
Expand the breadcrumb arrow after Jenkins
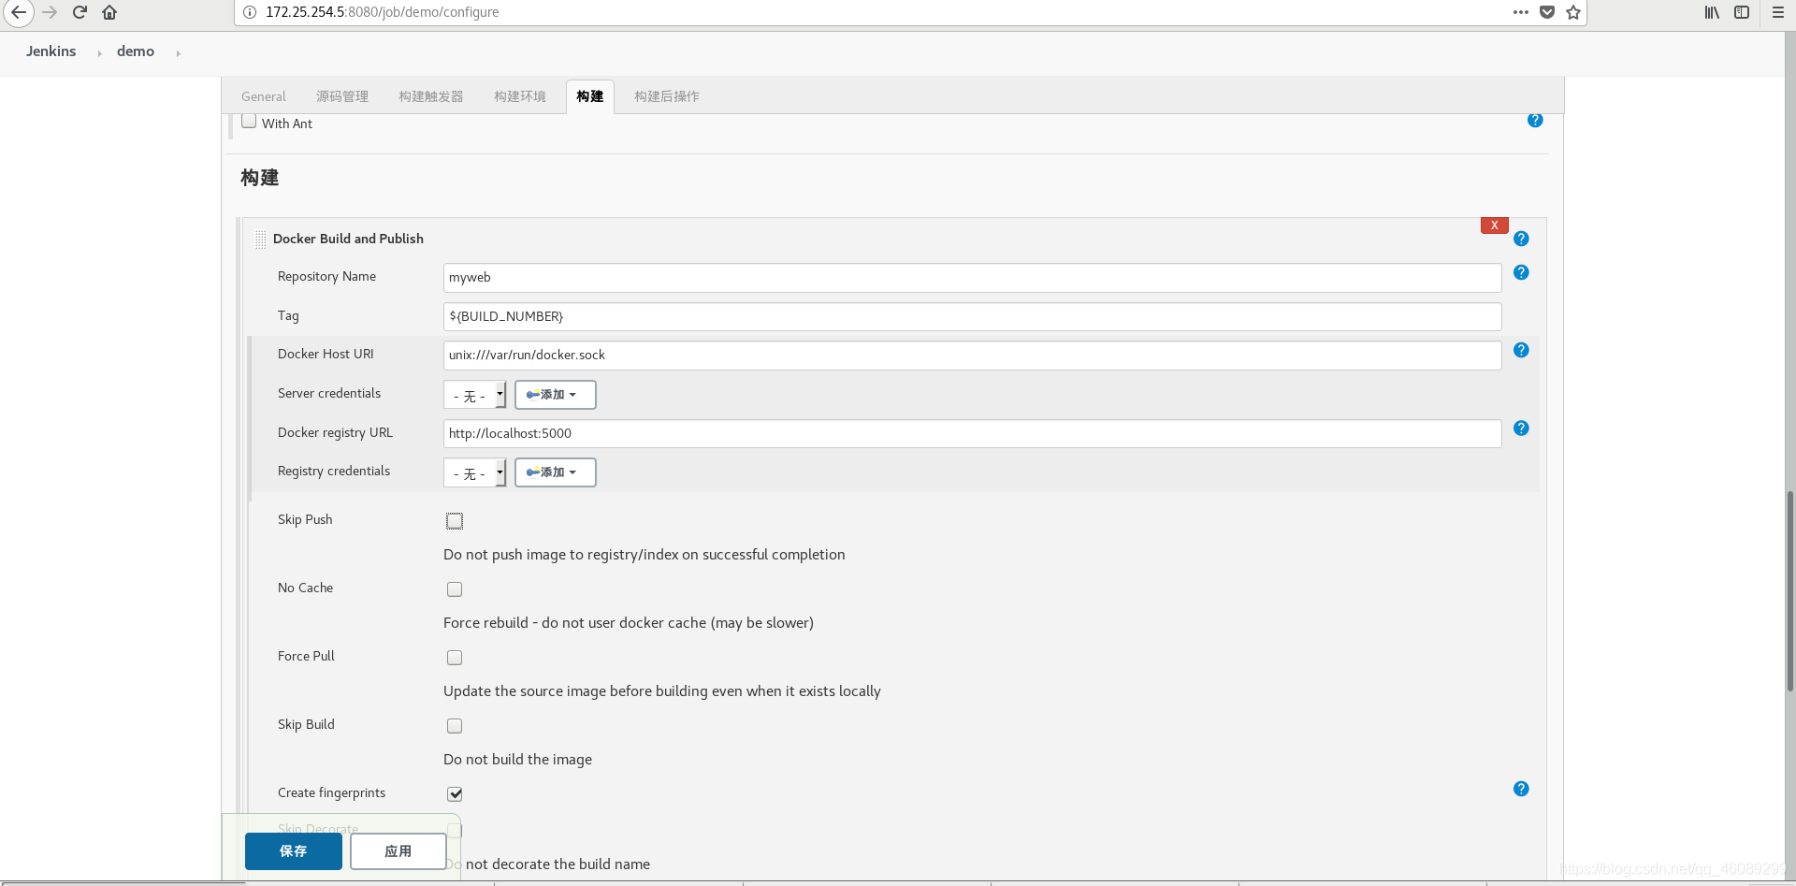tap(99, 53)
